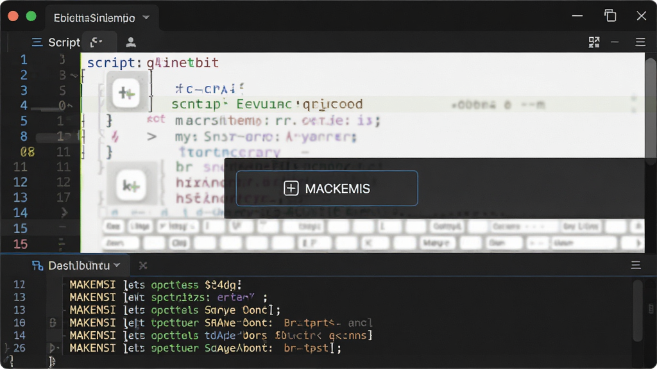The width and height of the screenshot is (657, 369).
Task: Click the editor vertical scrollbar
Action: click(x=651, y=111)
